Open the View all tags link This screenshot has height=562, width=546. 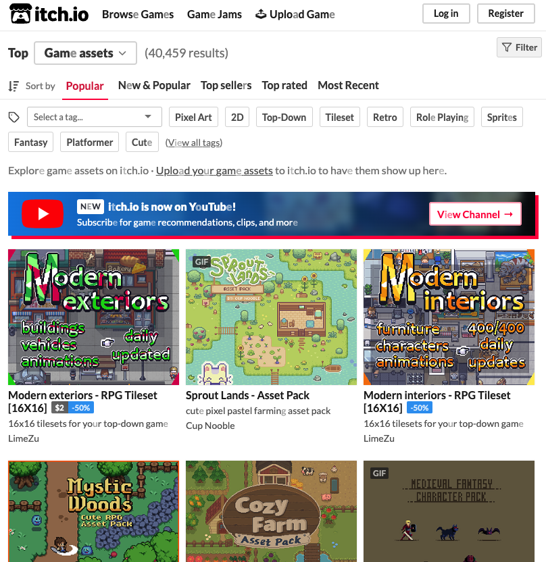tap(194, 143)
